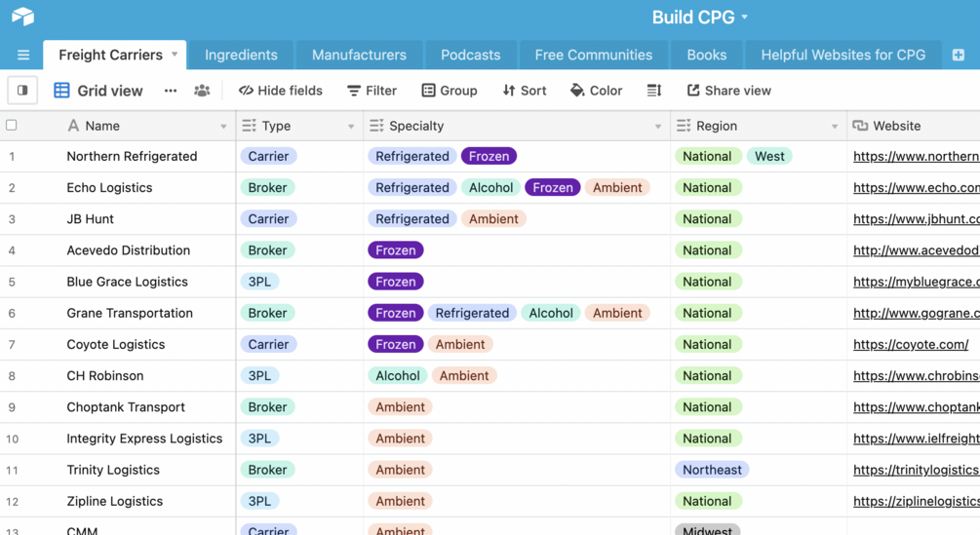The image size is (980, 535).
Task: Click the Refrigerated tag in Grane Transportation row
Action: (472, 313)
